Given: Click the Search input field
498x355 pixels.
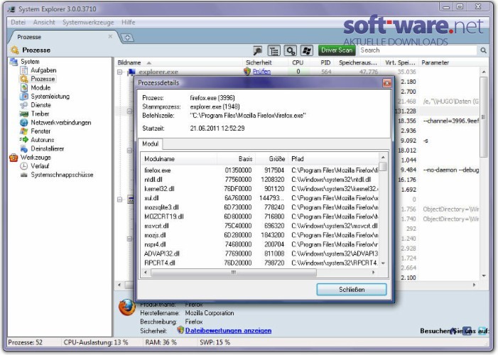Looking at the screenshot, I should coord(418,50).
